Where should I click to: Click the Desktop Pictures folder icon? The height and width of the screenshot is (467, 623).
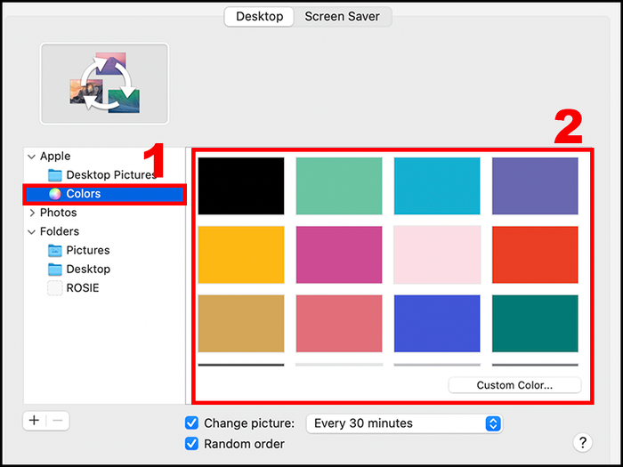[55, 174]
